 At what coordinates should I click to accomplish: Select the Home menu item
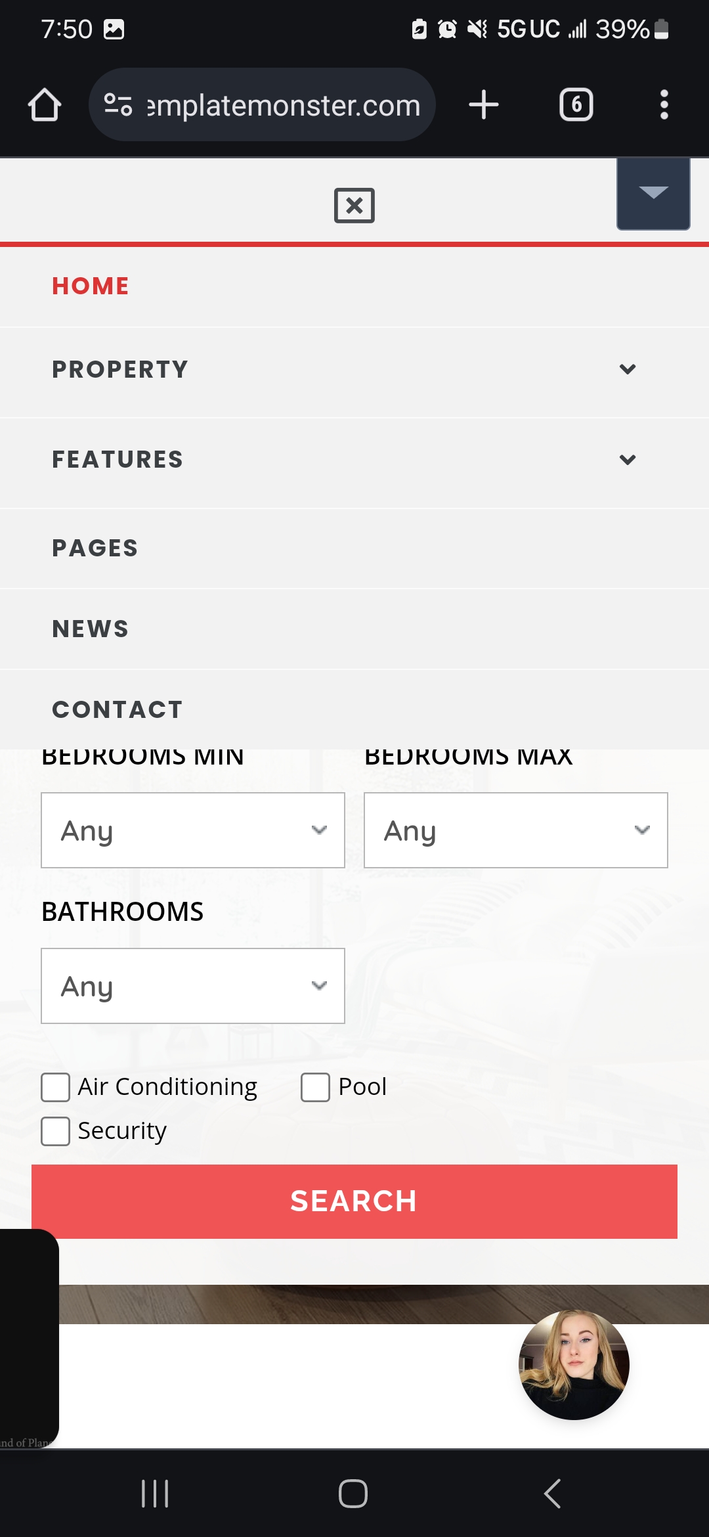tap(91, 286)
